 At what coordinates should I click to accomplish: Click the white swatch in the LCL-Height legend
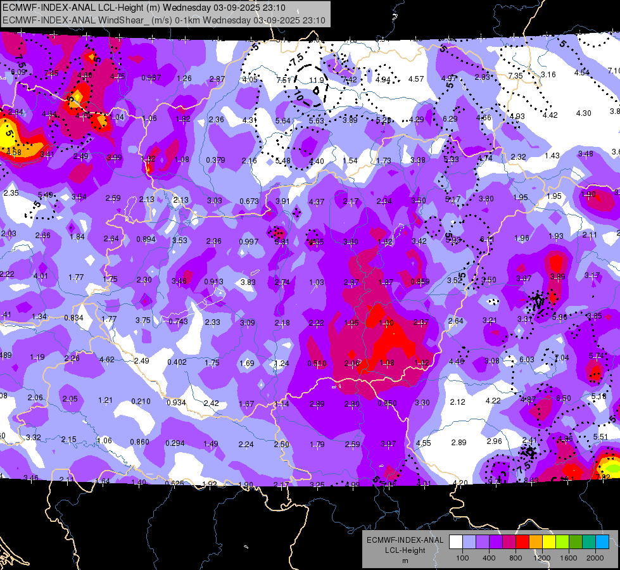(456, 541)
